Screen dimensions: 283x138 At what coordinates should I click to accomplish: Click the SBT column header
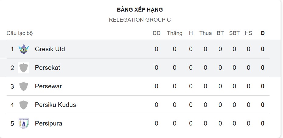(234, 33)
